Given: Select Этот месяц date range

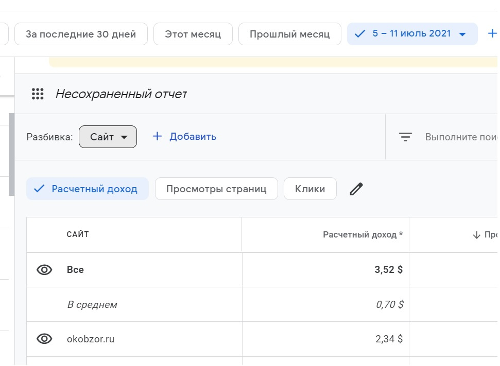Looking at the screenshot, I should coord(193,34).
